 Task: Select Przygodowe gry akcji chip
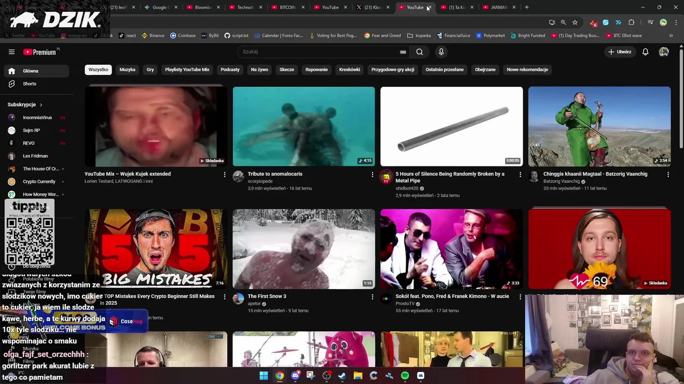tap(393, 69)
